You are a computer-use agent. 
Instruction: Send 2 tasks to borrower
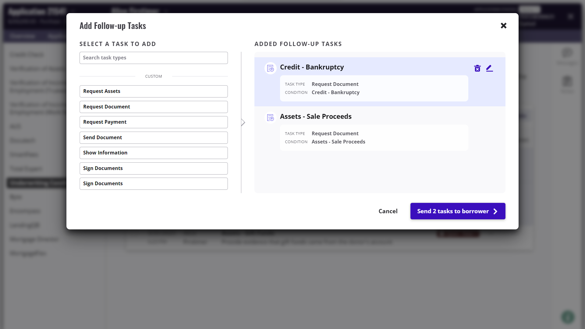[x=452, y=211]
